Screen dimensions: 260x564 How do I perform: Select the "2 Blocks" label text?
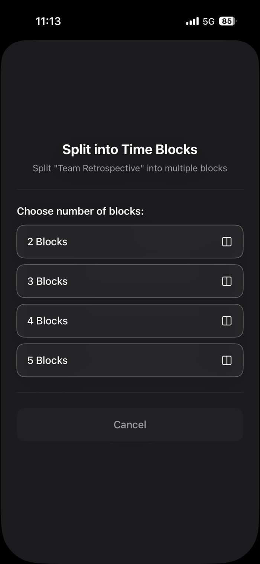point(48,242)
